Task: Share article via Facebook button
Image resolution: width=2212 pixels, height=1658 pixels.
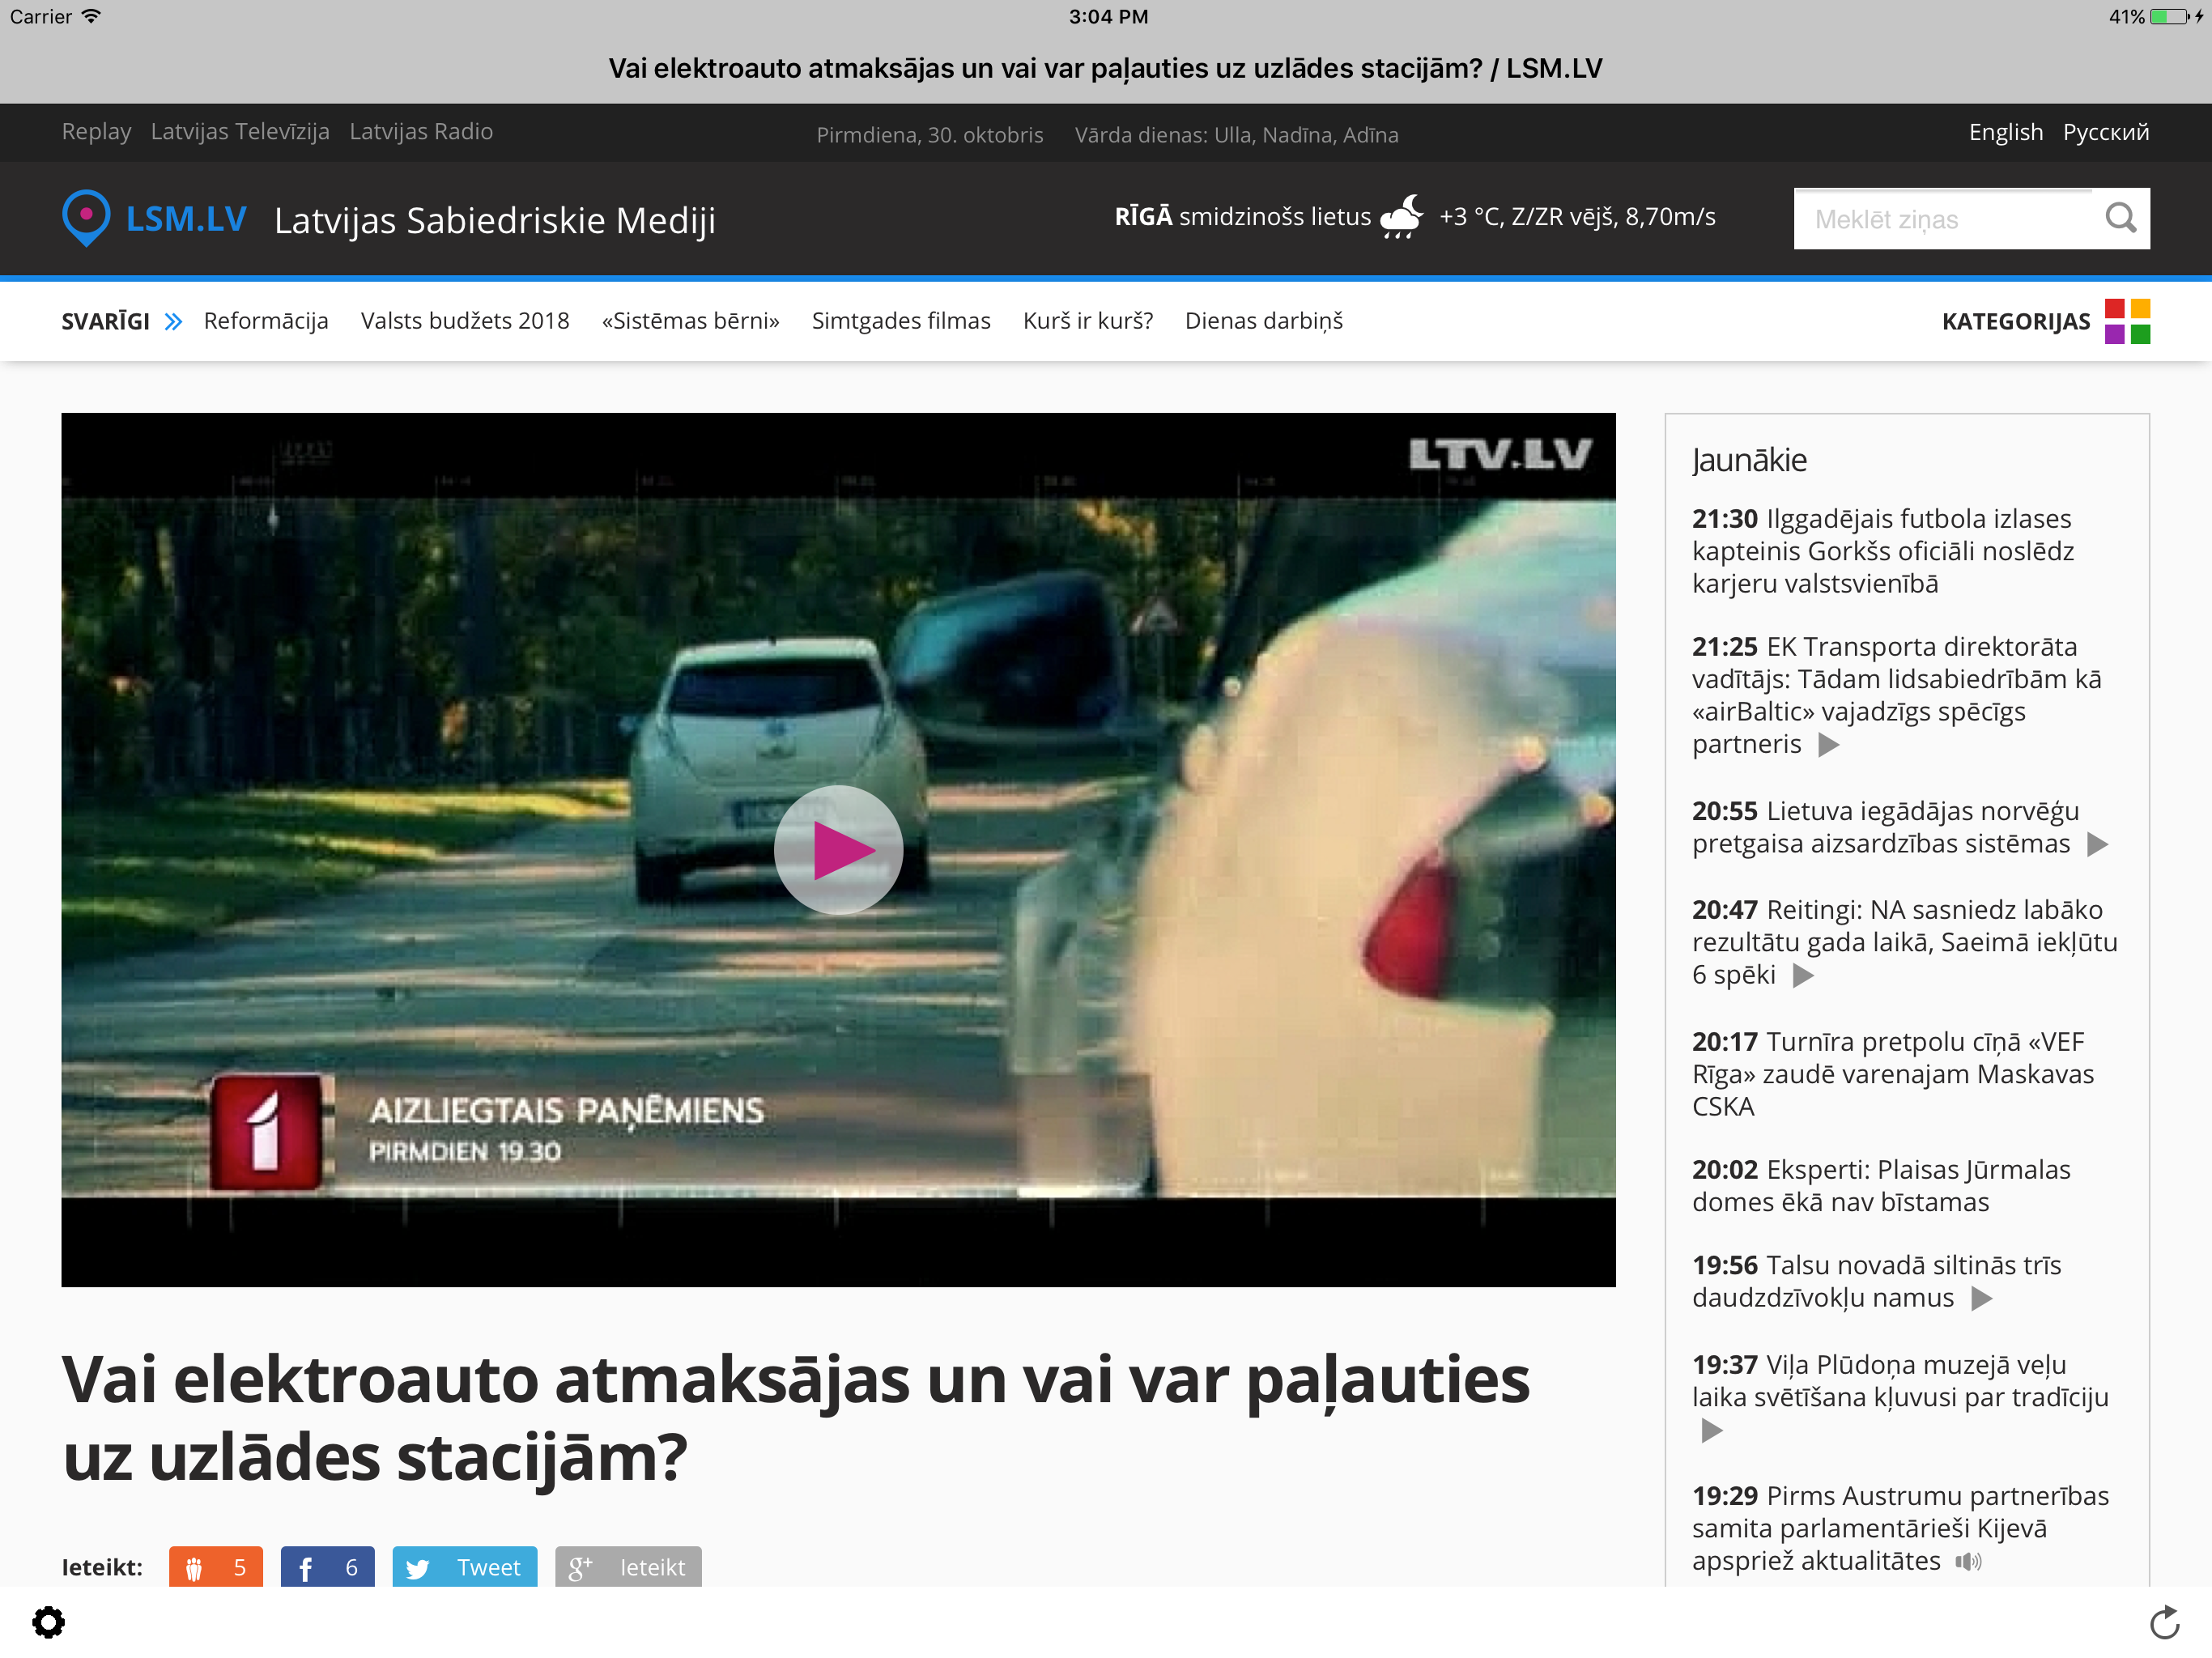Action: click(327, 1566)
